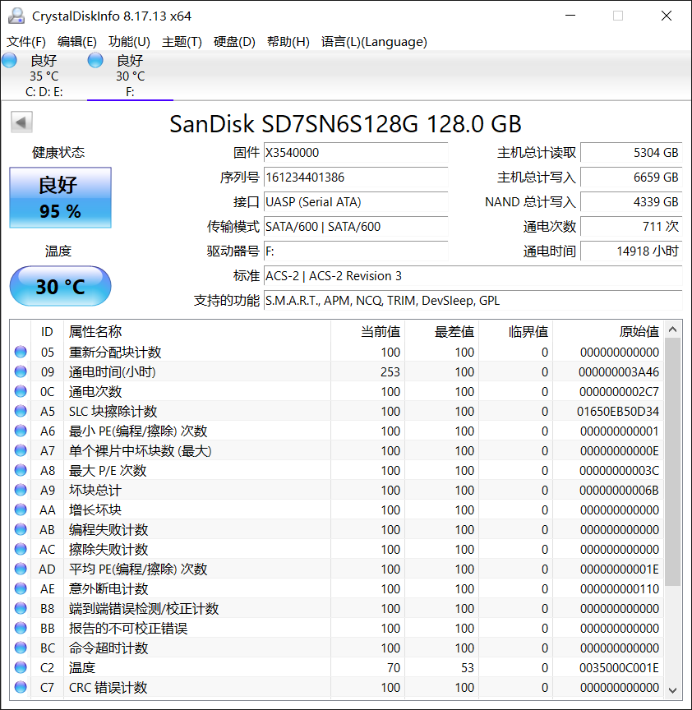
Task: Close the CrystalDiskInfo window
Action: pyautogui.click(x=667, y=16)
